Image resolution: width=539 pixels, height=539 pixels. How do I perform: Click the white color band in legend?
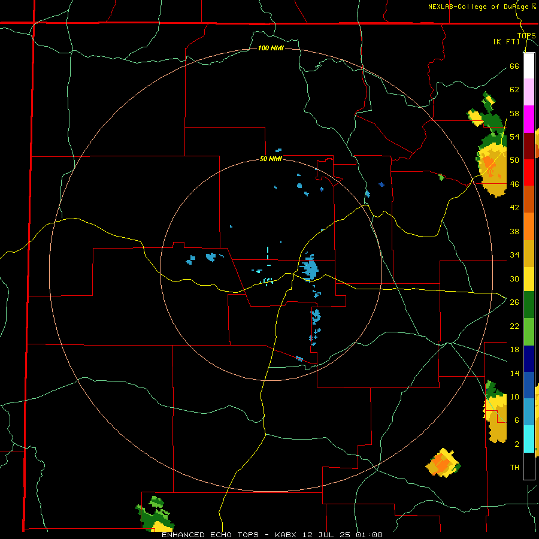(x=529, y=66)
